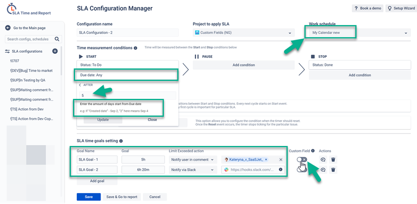
Task: Open the Notify via Slack dropdown
Action: (193, 170)
